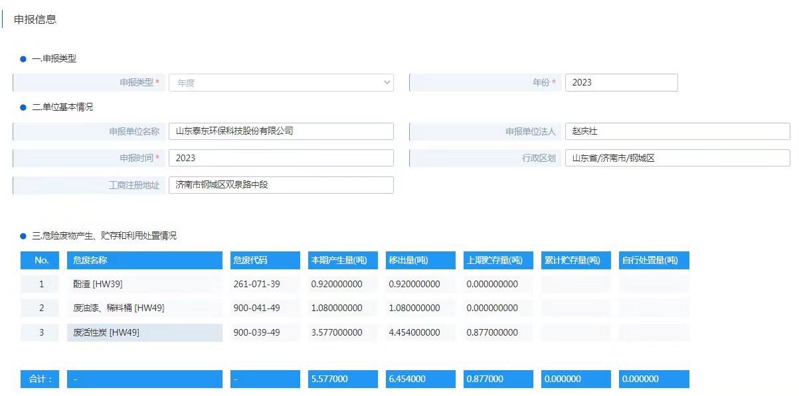Click the 移出量(吨) header cell

tap(420, 260)
